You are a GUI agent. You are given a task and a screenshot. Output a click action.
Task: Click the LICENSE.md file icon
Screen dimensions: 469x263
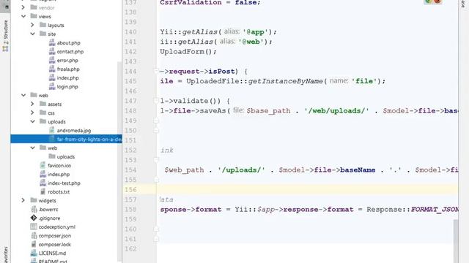click(x=34, y=253)
